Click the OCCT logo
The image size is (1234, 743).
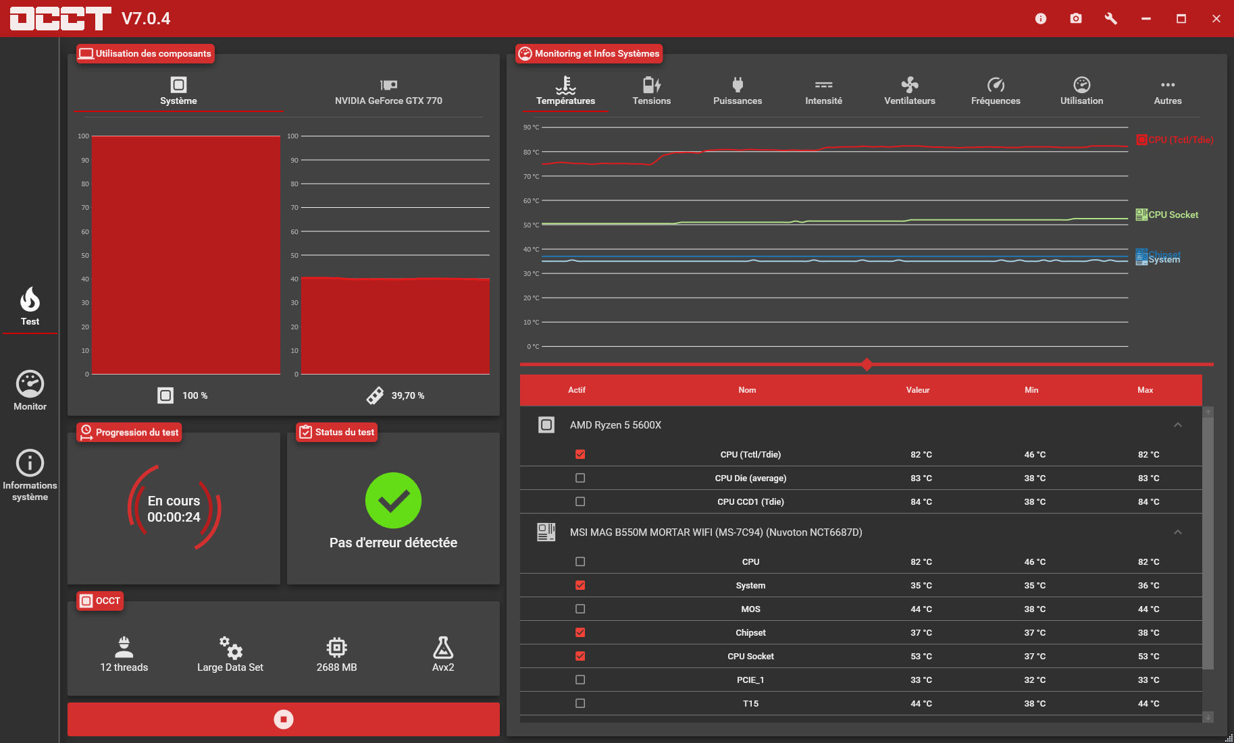click(61, 19)
